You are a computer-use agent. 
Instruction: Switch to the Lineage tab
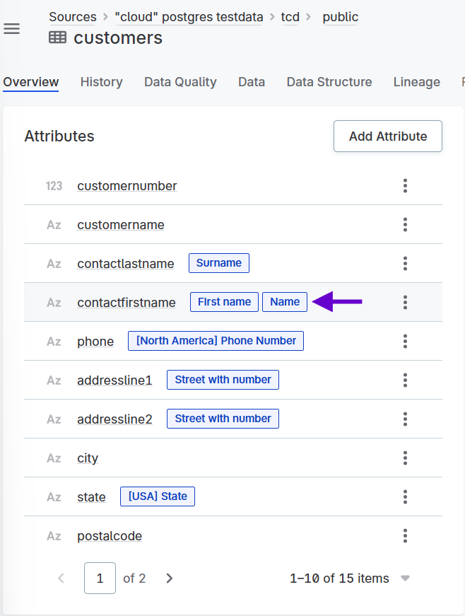tap(416, 82)
